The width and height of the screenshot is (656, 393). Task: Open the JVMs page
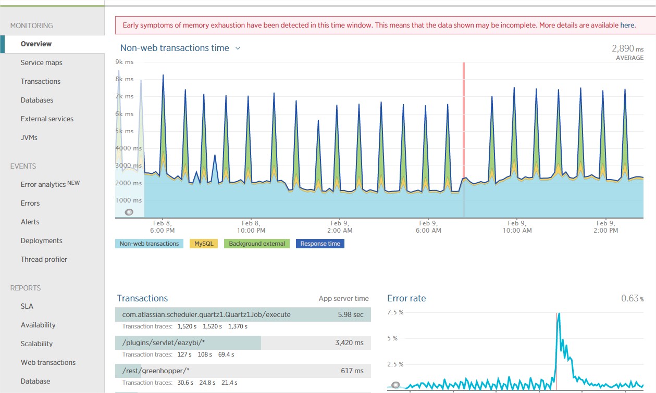pos(29,137)
